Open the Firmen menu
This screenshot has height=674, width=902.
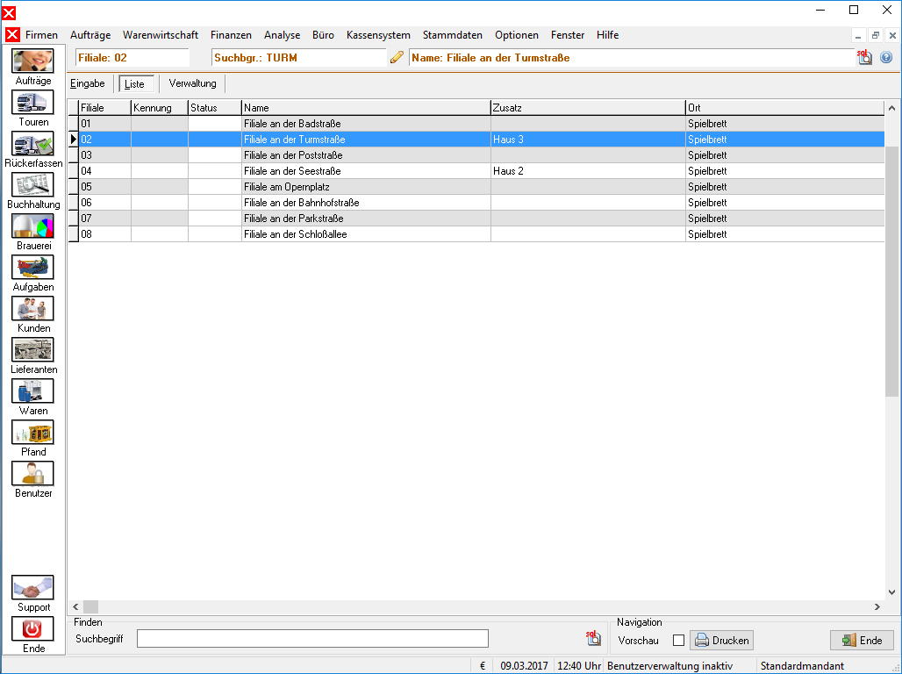tap(41, 35)
